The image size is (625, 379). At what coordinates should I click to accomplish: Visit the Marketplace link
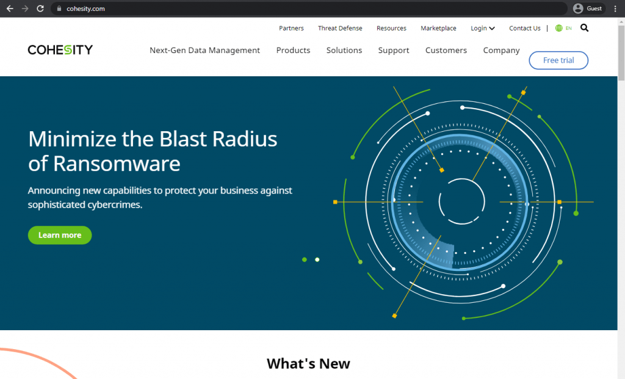[438, 28]
